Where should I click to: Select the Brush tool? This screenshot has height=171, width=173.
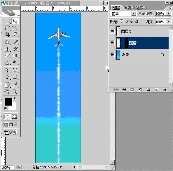(15, 42)
